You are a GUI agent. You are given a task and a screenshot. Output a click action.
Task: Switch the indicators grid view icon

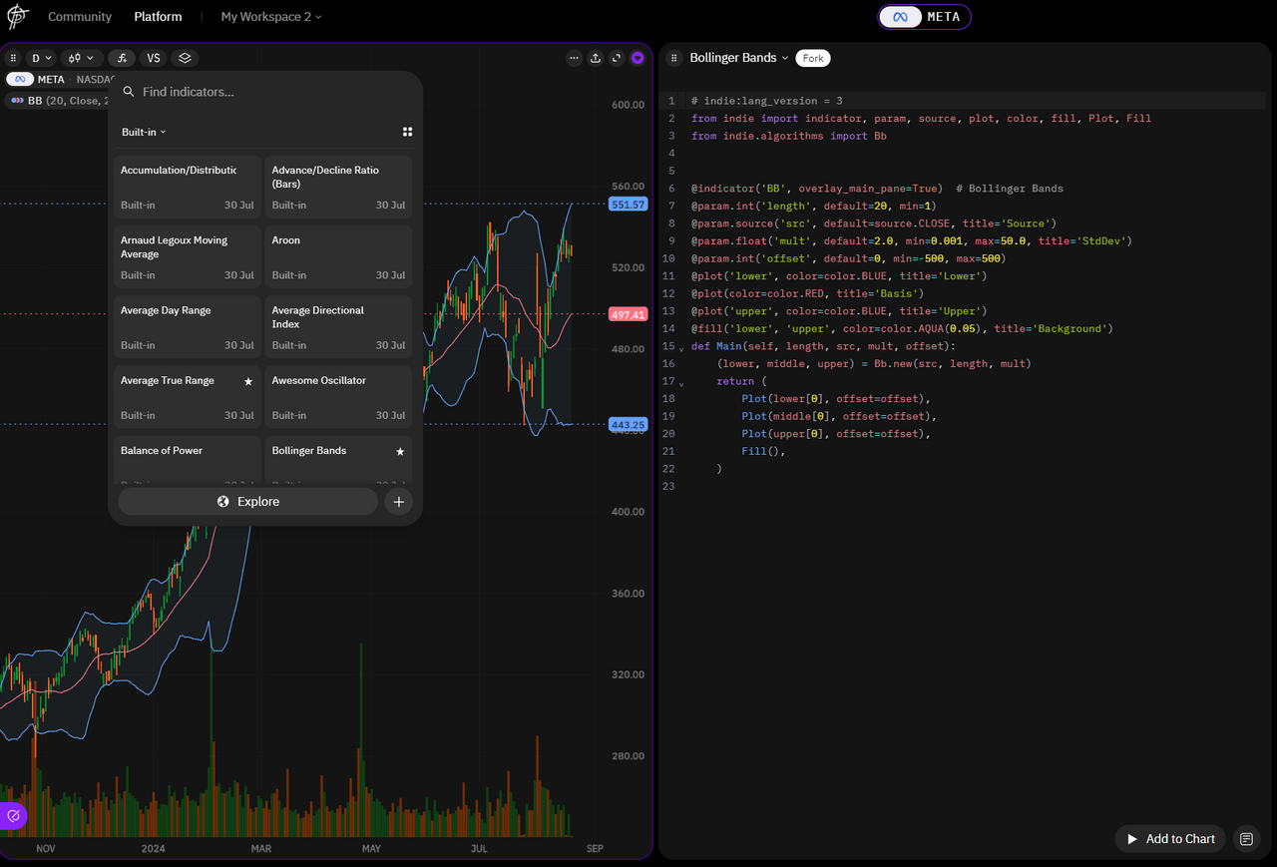coord(407,132)
